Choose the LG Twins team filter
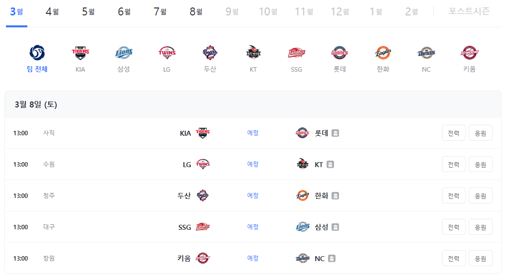 click(167, 53)
